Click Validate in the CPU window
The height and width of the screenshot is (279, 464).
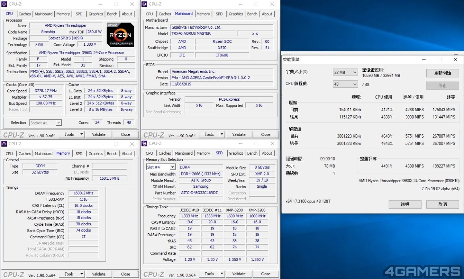click(99, 134)
